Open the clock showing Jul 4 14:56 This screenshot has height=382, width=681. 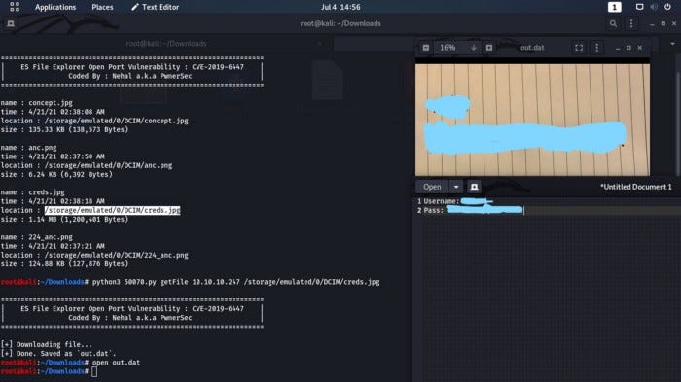pyautogui.click(x=340, y=7)
